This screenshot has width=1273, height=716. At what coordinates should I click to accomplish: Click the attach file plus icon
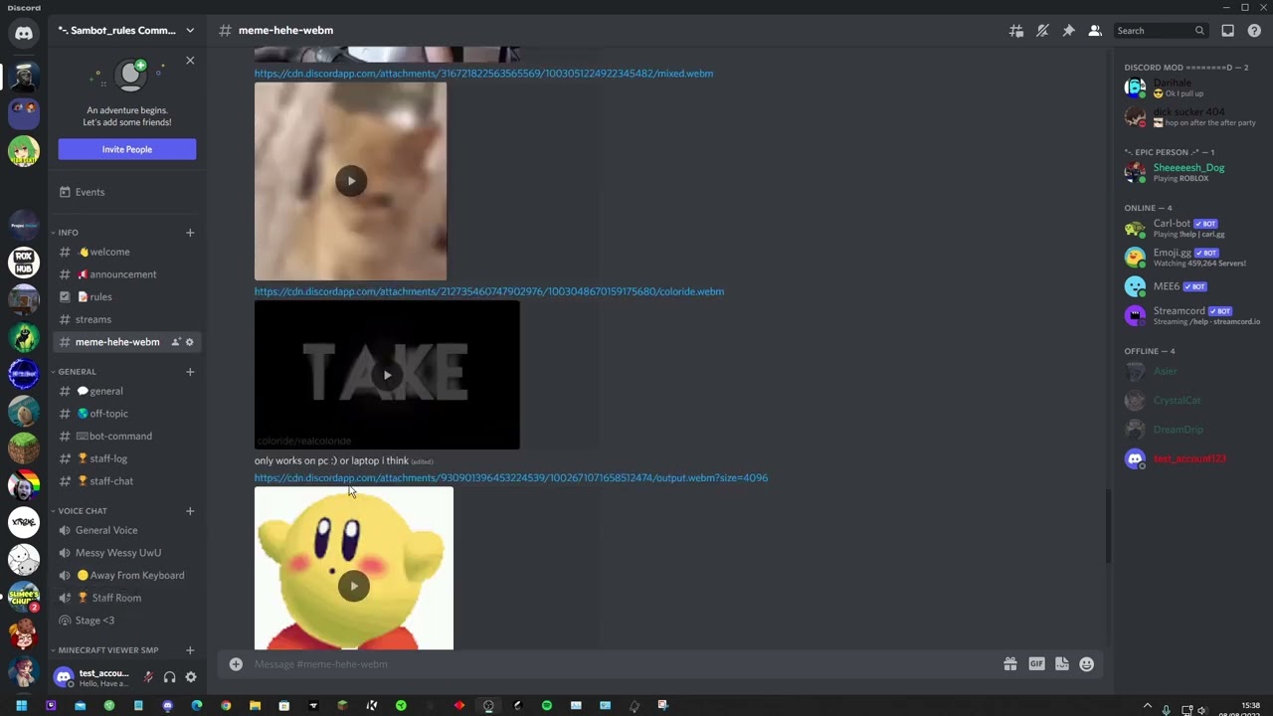point(236,664)
